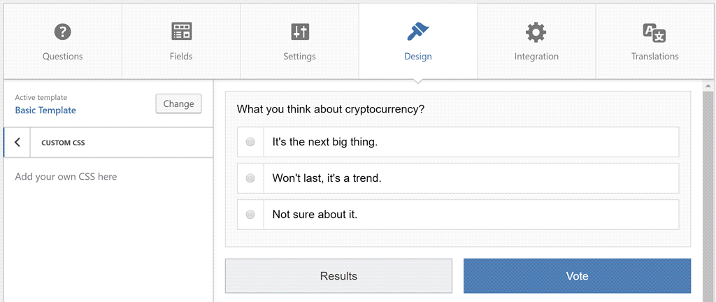Click the Integration gear icon
Screen dimensions: 716x302
536,32
